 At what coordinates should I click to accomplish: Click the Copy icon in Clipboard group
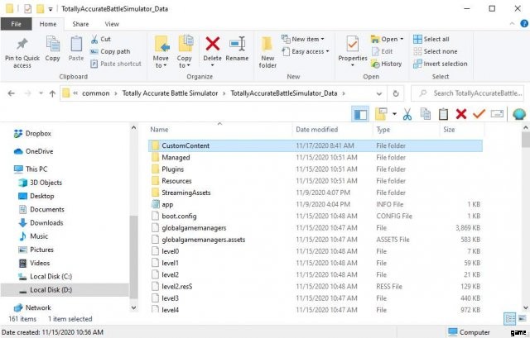[x=52, y=48]
